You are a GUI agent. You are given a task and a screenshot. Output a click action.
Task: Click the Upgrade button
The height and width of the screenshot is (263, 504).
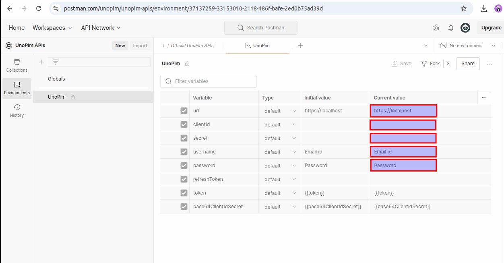click(490, 28)
